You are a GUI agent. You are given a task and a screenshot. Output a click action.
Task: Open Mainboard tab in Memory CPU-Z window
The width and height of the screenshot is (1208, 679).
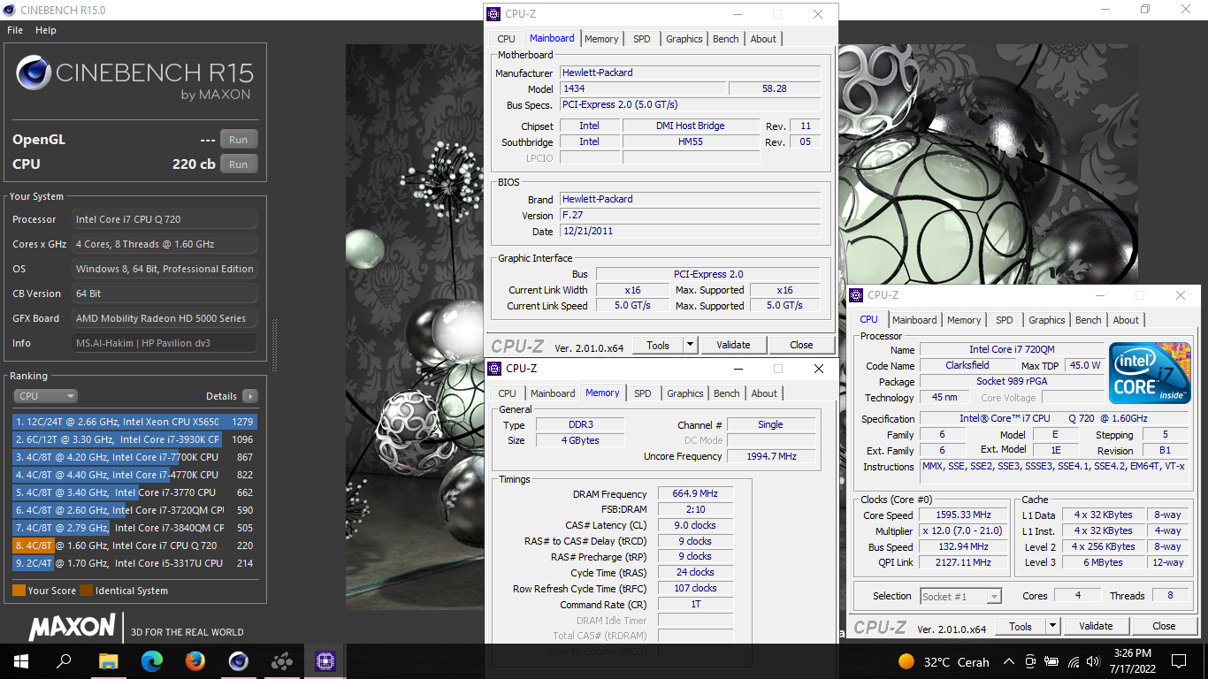[x=553, y=393]
